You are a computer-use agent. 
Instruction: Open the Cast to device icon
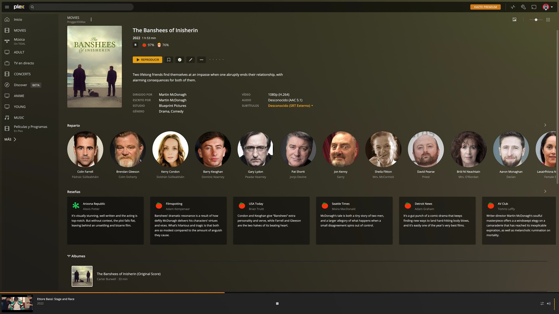coord(533,7)
